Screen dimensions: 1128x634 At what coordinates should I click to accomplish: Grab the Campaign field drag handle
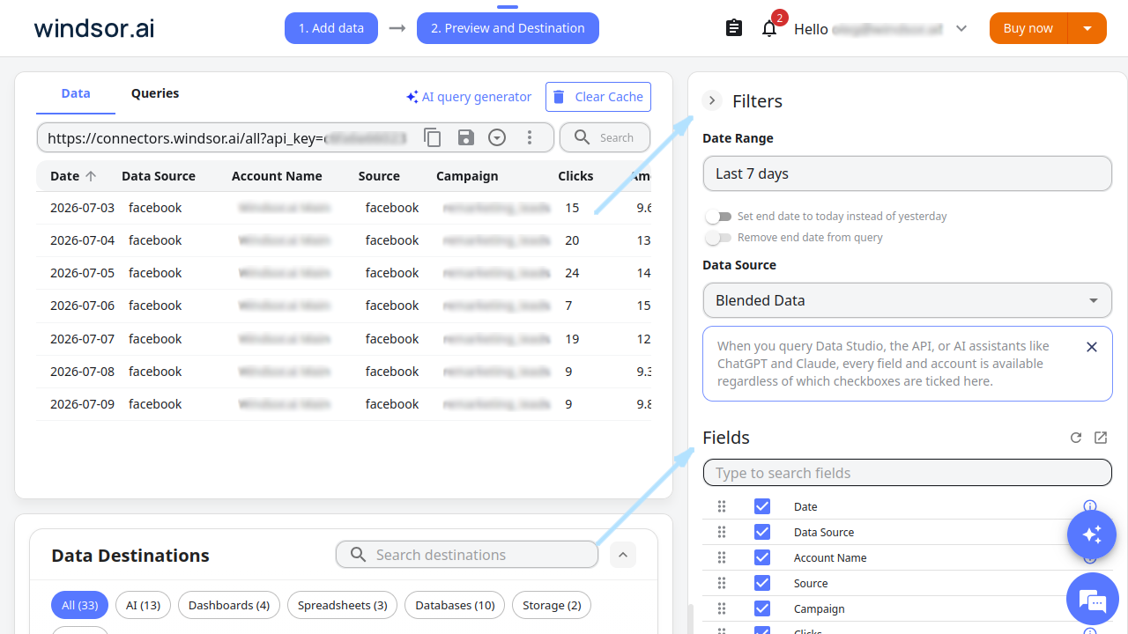pyautogui.click(x=722, y=608)
